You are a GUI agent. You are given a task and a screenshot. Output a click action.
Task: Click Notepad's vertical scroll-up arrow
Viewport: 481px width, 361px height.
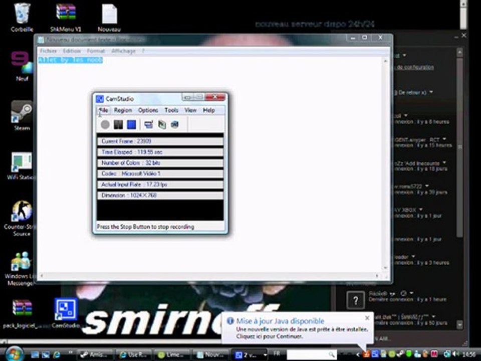[386, 61]
